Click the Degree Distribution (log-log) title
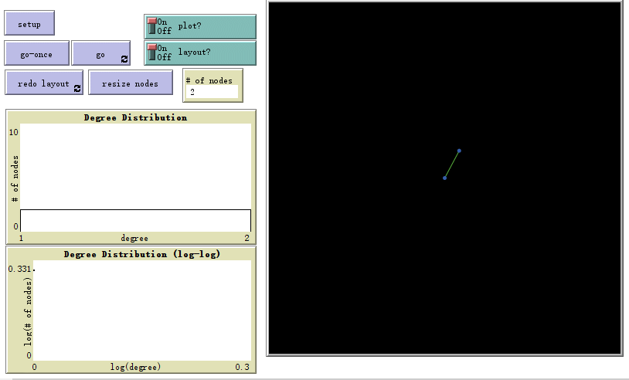The image size is (629, 380). pyautogui.click(x=142, y=254)
